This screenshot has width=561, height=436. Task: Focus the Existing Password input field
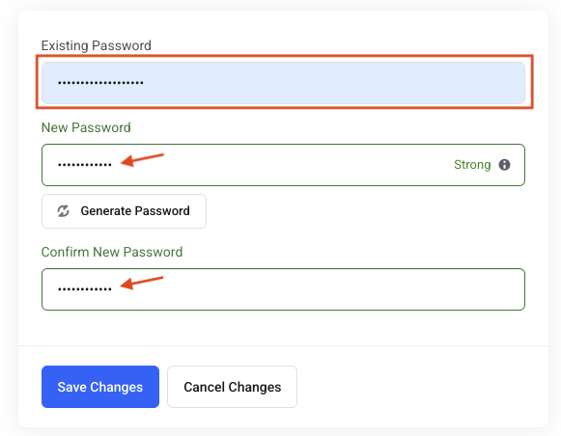tap(283, 83)
